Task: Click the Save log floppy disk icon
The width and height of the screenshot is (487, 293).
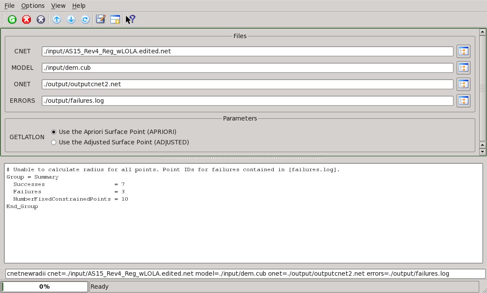Action: tap(101, 20)
